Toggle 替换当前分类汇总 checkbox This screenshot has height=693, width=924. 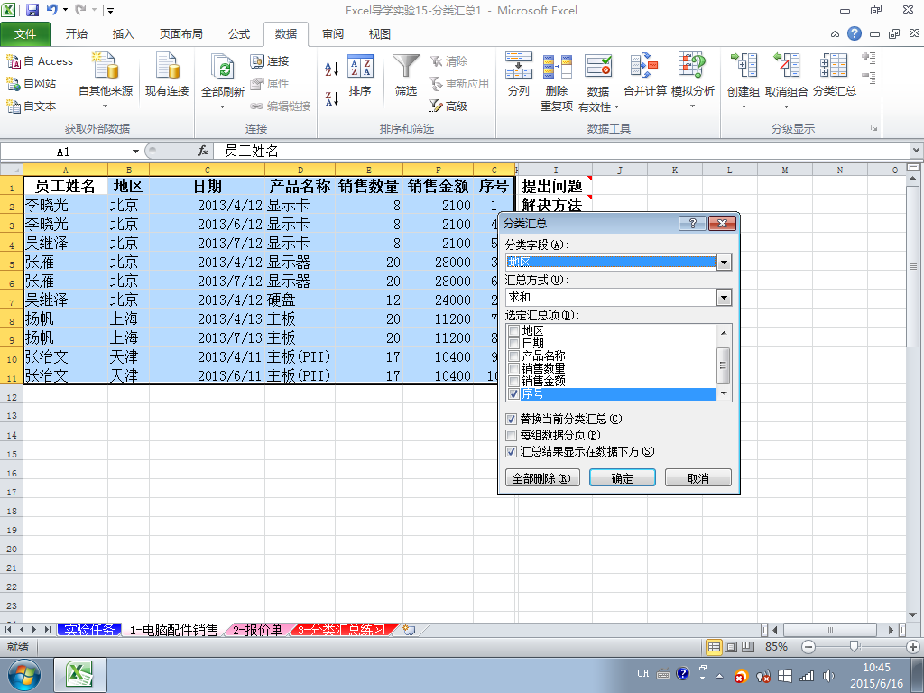tap(512, 419)
